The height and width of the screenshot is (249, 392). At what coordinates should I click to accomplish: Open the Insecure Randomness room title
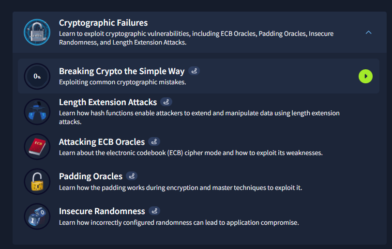pos(102,211)
